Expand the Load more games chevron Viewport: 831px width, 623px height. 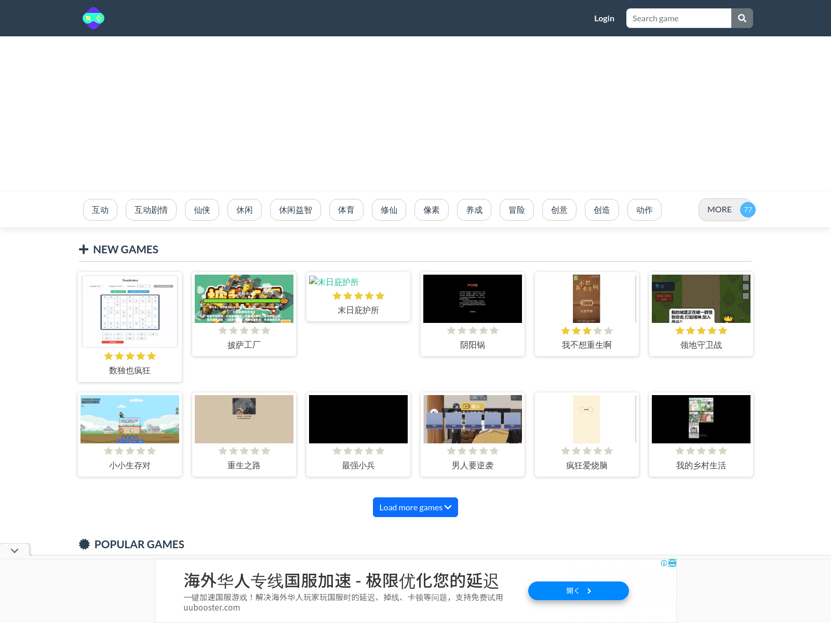448,507
